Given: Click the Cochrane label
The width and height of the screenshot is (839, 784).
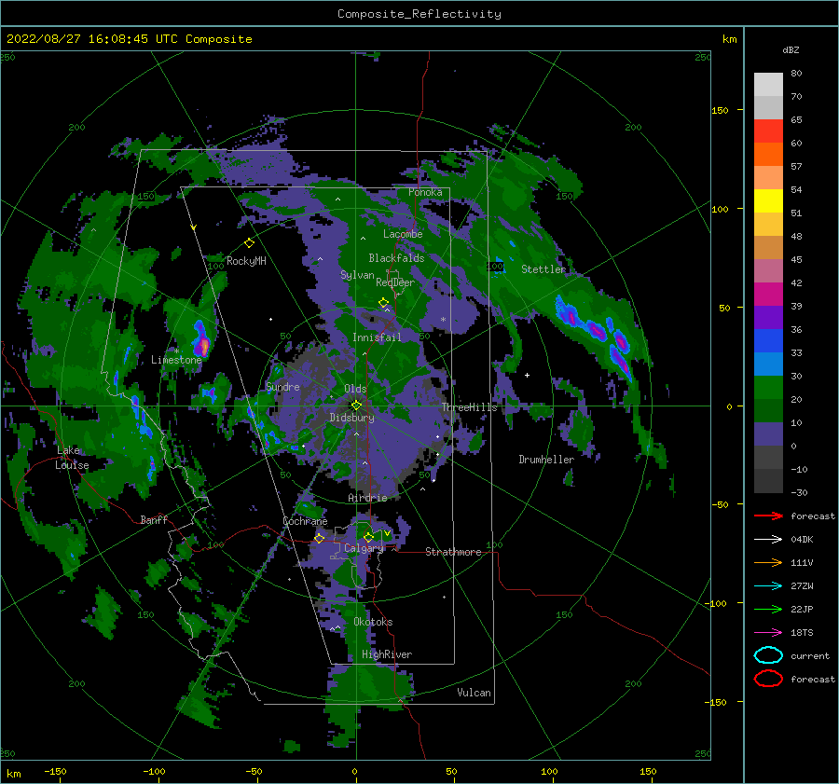Looking at the screenshot, I should point(305,521).
